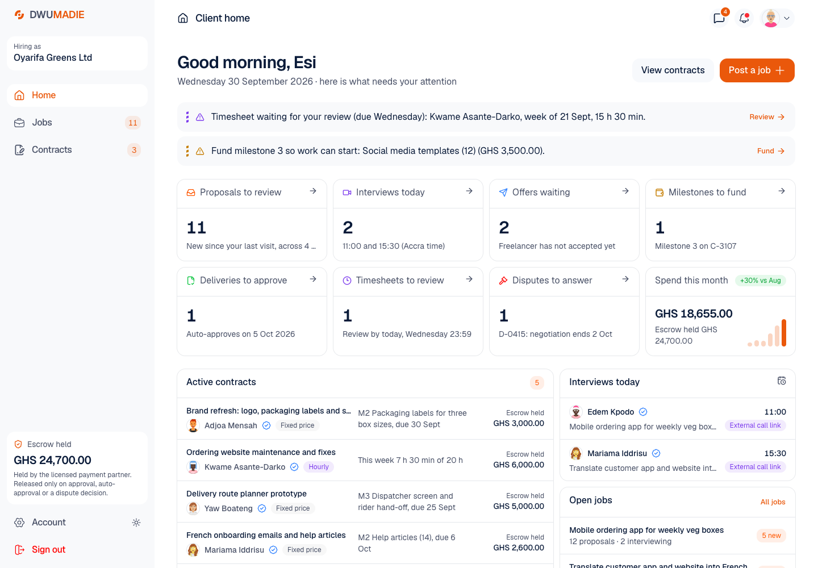818x568 pixels.
Task: Click the Client home breadcrumb icon
Action: [x=183, y=18]
